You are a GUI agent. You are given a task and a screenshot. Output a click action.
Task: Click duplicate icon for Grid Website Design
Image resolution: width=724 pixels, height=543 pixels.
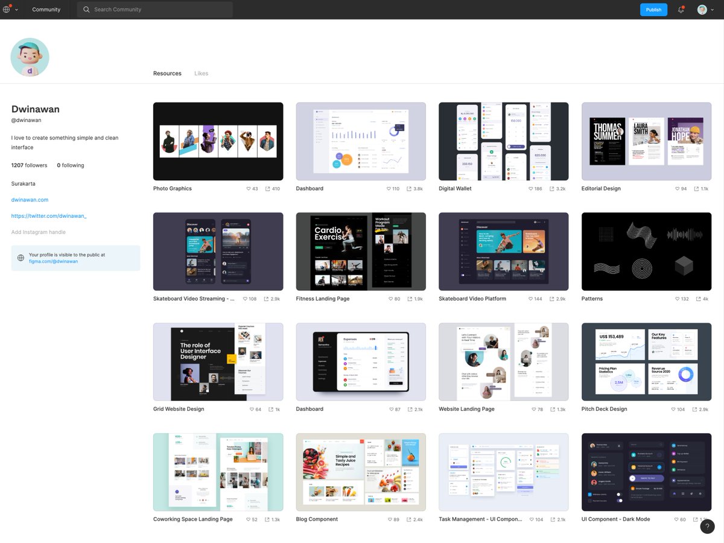(x=271, y=409)
